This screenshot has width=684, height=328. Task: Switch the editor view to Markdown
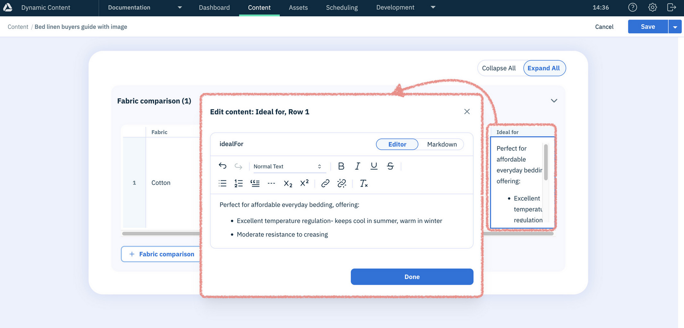click(x=442, y=144)
